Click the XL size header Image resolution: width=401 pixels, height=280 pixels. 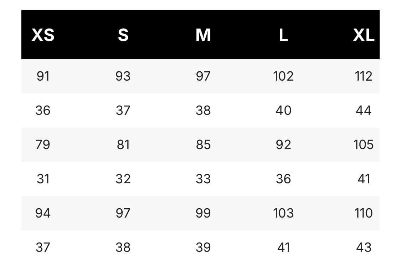pyautogui.click(x=364, y=35)
